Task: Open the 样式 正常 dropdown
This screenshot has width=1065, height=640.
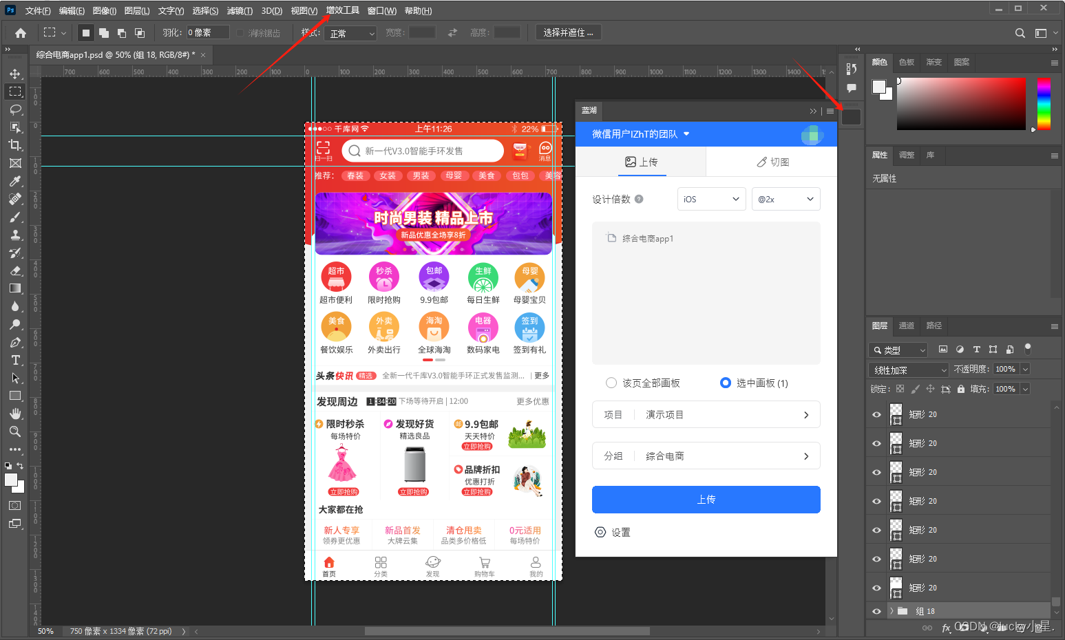Action: click(351, 33)
